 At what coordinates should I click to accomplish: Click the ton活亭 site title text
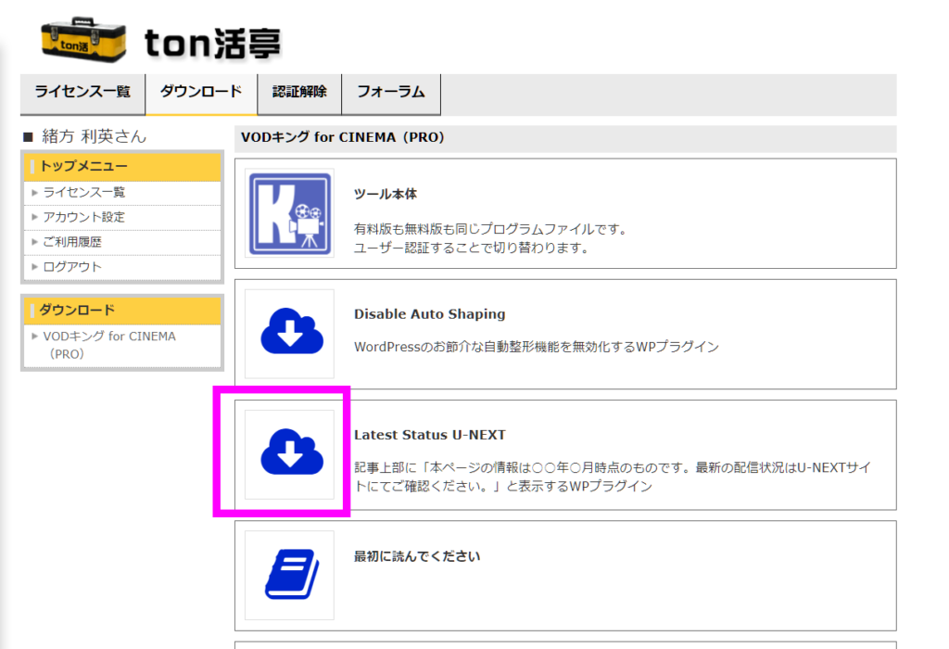pyautogui.click(x=212, y=43)
